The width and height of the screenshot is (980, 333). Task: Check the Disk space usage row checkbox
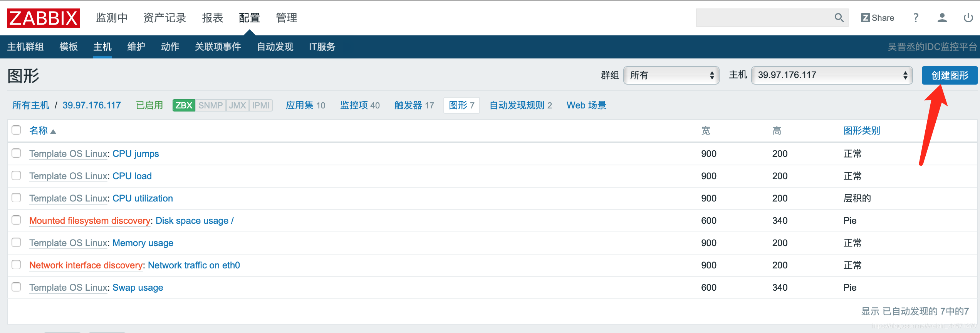click(x=16, y=220)
